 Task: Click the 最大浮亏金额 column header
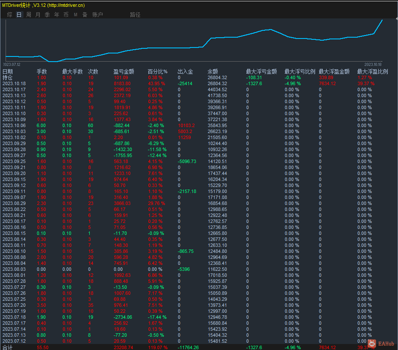261,71
